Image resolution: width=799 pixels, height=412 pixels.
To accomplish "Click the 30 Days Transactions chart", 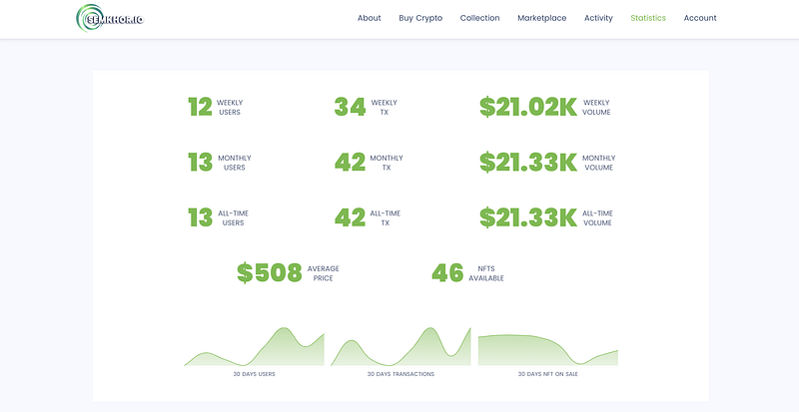I will click(x=400, y=347).
